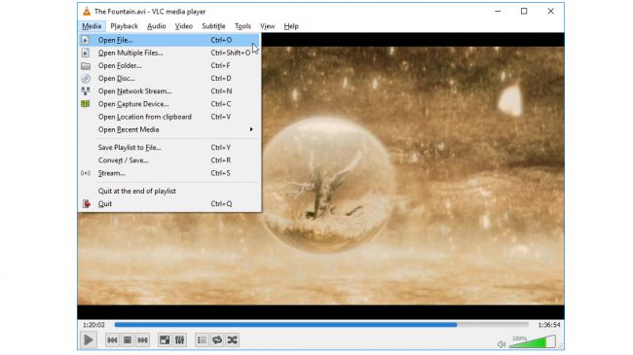
Task: Open the Video menu
Action: (x=184, y=26)
